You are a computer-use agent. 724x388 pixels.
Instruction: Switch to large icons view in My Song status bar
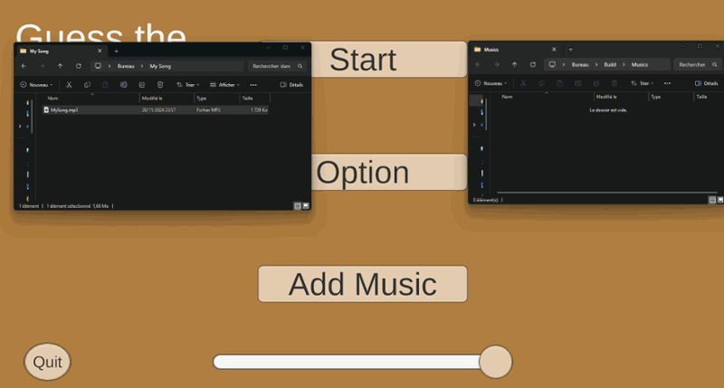coord(306,206)
